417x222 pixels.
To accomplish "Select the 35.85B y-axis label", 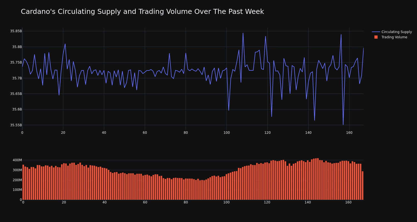I will pos(16,31).
